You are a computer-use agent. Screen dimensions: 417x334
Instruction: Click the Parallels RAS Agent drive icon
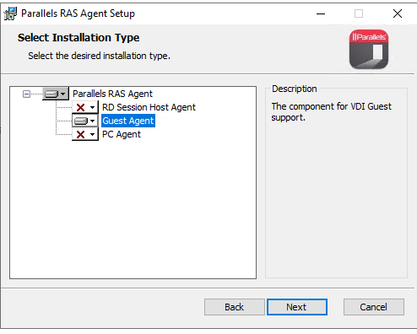(51, 94)
